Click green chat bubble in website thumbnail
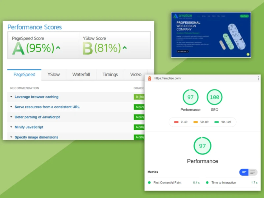 pyautogui.click(x=248, y=54)
